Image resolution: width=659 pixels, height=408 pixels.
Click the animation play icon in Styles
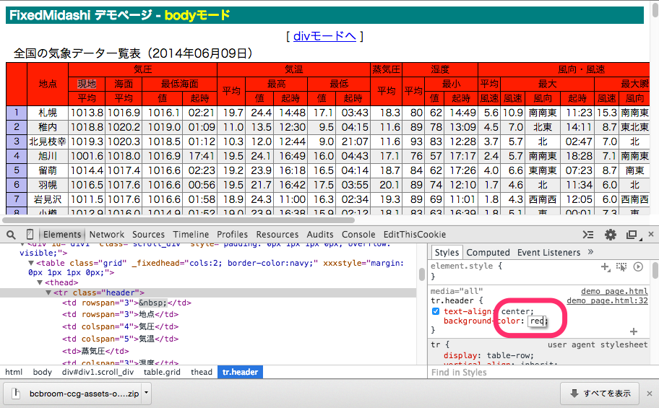tap(638, 266)
